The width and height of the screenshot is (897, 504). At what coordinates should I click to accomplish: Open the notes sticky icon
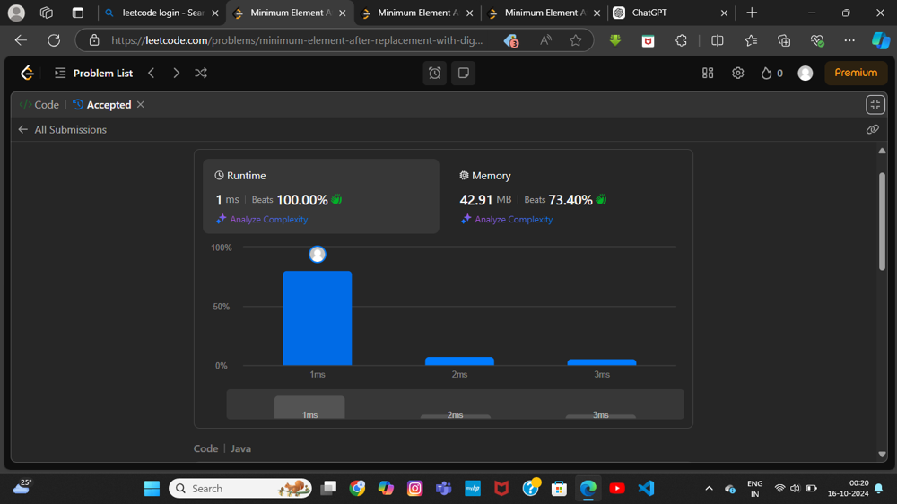click(464, 73)
